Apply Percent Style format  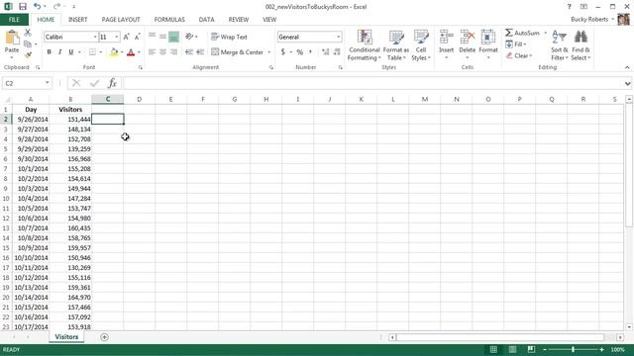tap(299, 52)
